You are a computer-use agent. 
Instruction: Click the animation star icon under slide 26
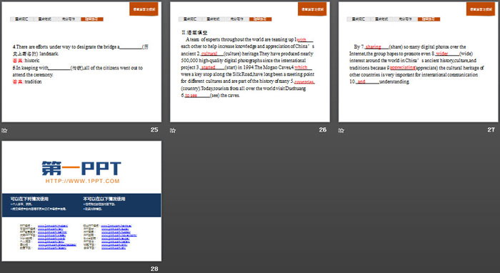tap(173, 130)
